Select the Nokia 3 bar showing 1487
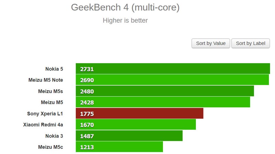The image size is (275, 154). 129,136
